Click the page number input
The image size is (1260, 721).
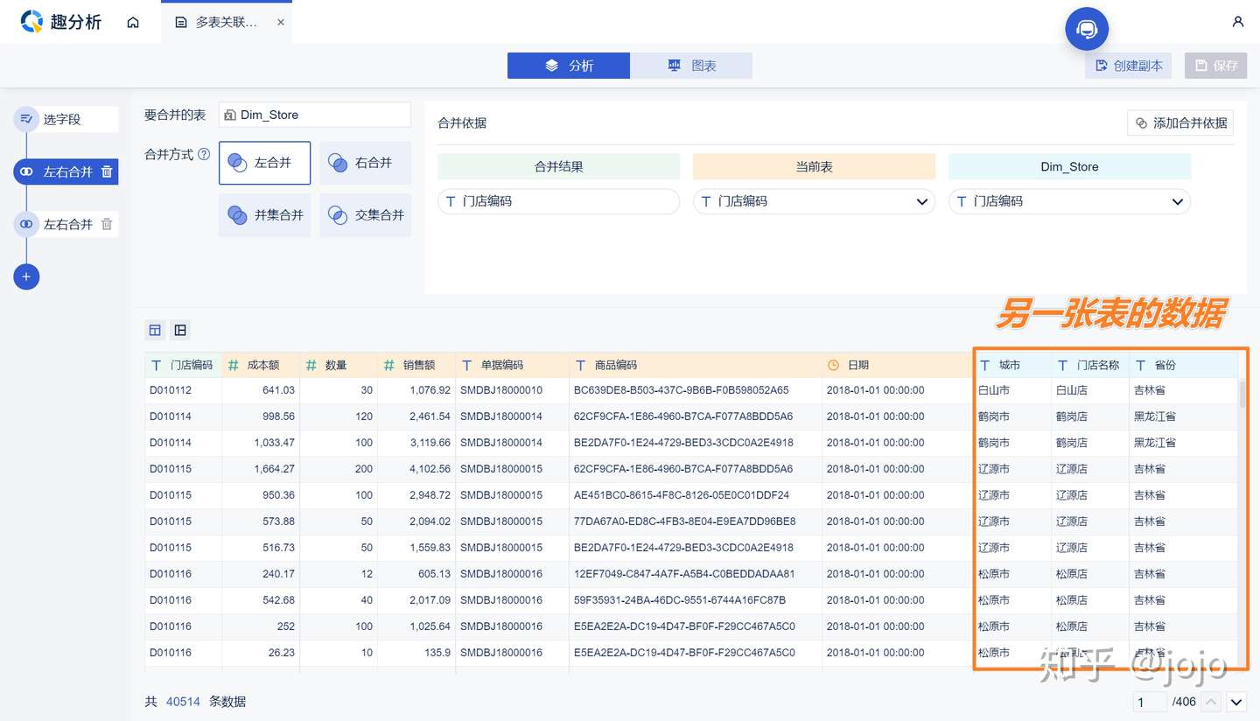click(1150, 702)
